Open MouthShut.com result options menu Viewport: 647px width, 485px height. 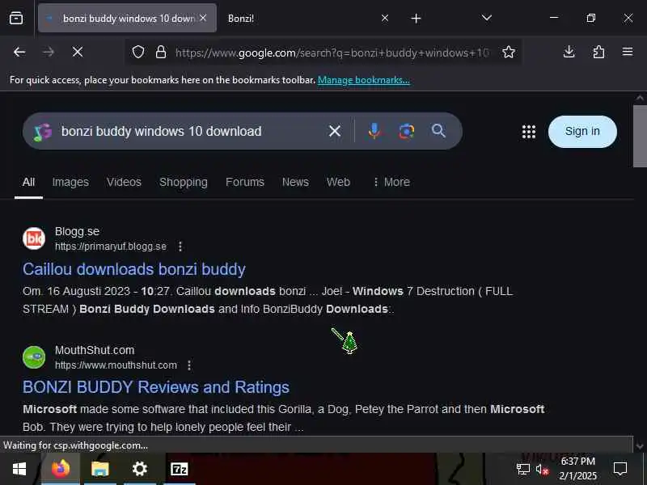[x=189, y=365]
